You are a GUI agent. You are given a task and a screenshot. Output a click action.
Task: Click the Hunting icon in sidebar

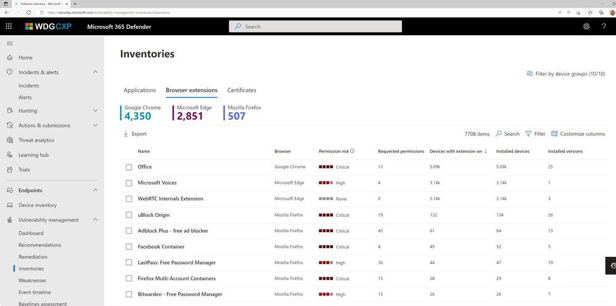coord(10,111)
